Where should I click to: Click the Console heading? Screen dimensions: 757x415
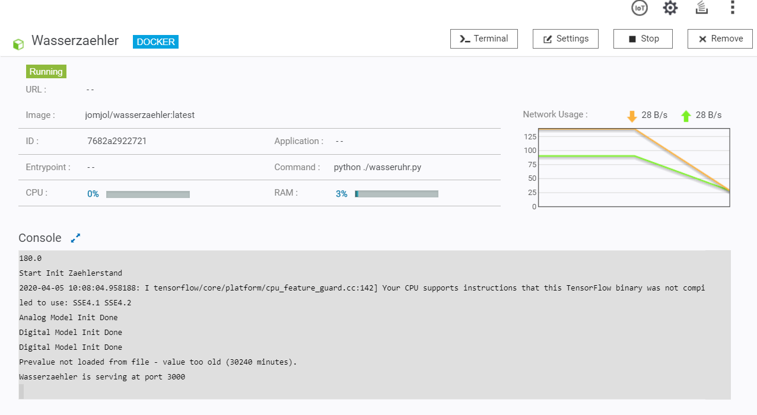(40, 238)
